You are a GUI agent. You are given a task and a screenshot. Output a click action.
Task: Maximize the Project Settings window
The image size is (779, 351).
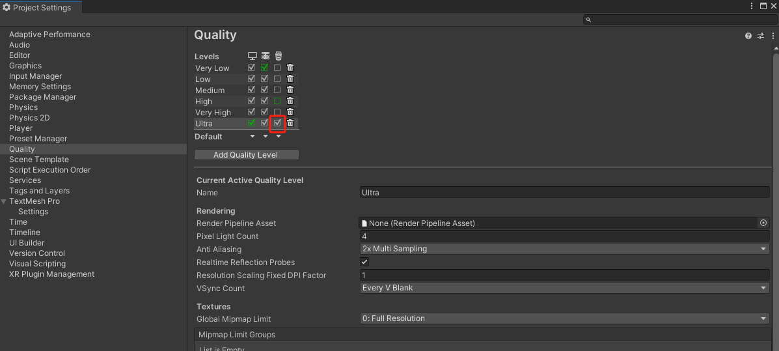[x=763, y=6]
